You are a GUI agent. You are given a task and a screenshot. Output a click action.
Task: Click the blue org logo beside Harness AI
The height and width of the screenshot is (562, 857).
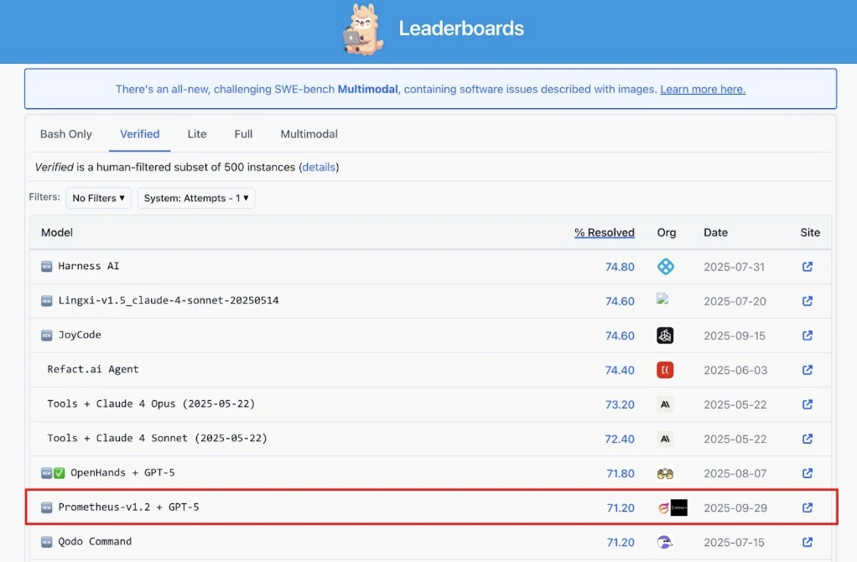tap(665, 267)
